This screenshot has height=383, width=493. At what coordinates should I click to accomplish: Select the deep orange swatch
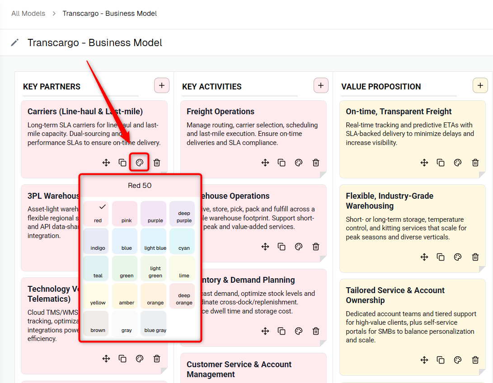click(x=182, y=296)
